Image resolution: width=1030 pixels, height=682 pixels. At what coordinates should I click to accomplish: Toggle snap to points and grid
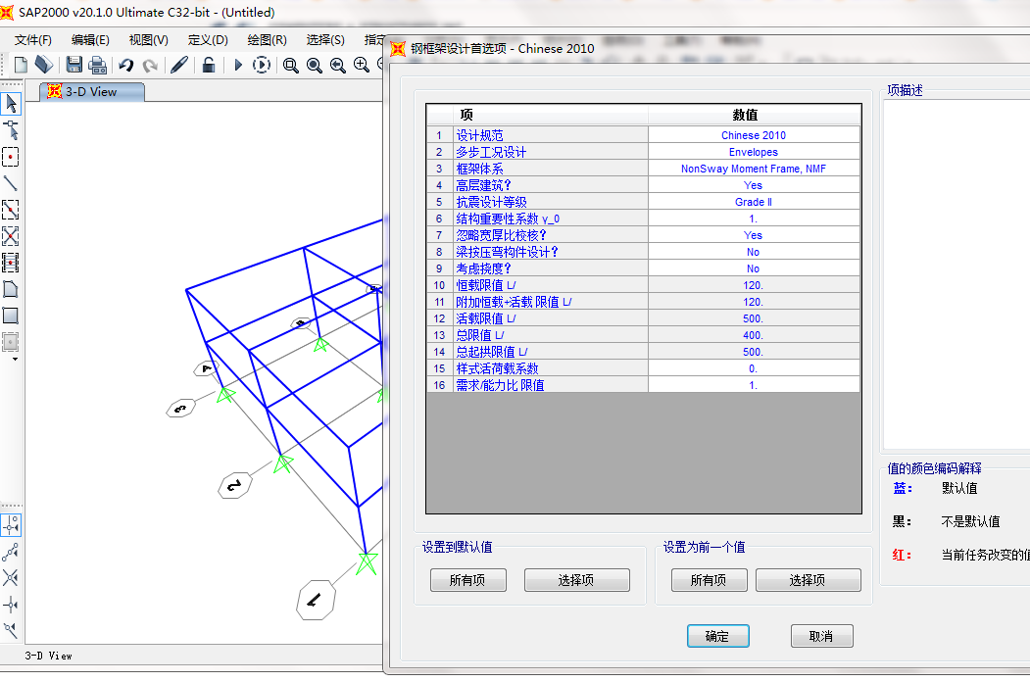11,525
